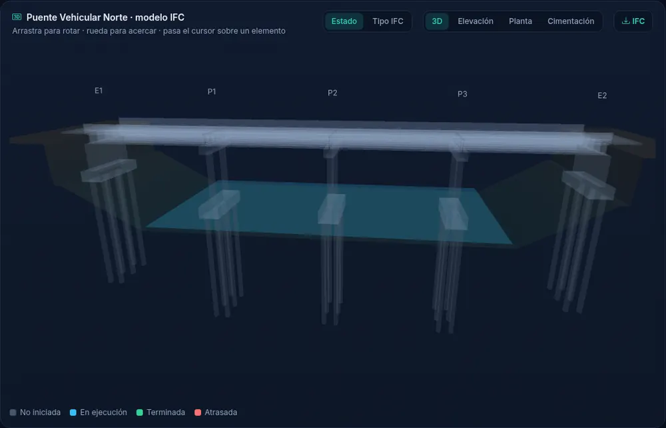Click the P1 pier label
Viewport: 666px width, 428px height.
(212, 92)
